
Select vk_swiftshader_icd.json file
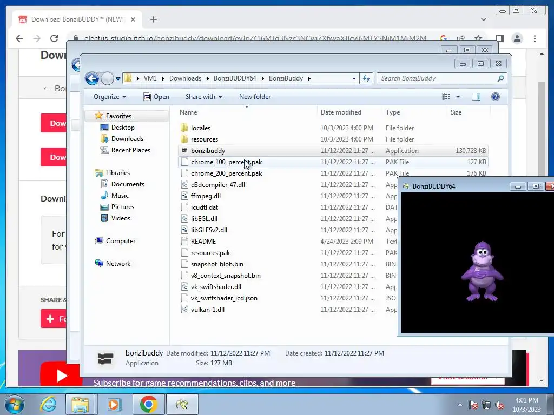(x=224, y=298)
